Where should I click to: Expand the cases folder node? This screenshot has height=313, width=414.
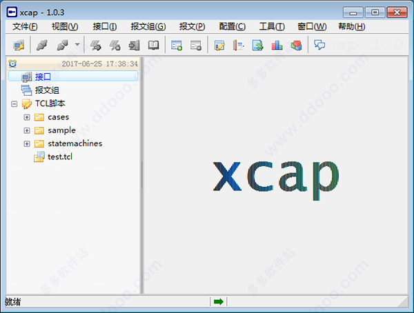pos(27,117)
